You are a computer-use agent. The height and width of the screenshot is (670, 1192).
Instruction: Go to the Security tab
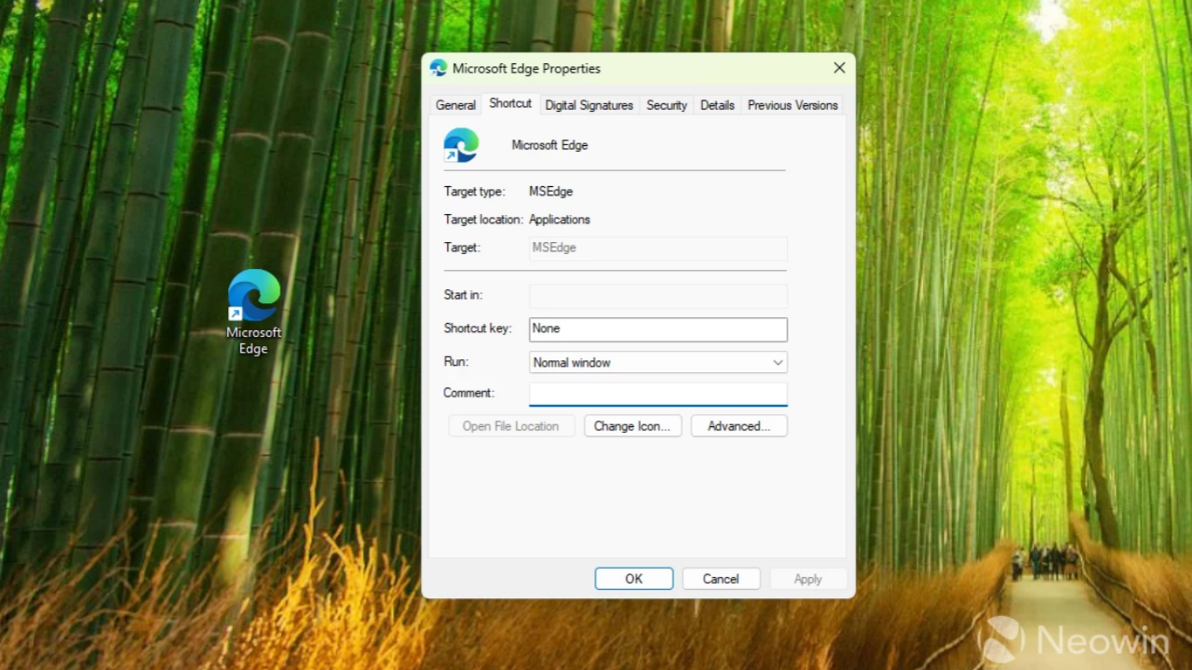666,105
